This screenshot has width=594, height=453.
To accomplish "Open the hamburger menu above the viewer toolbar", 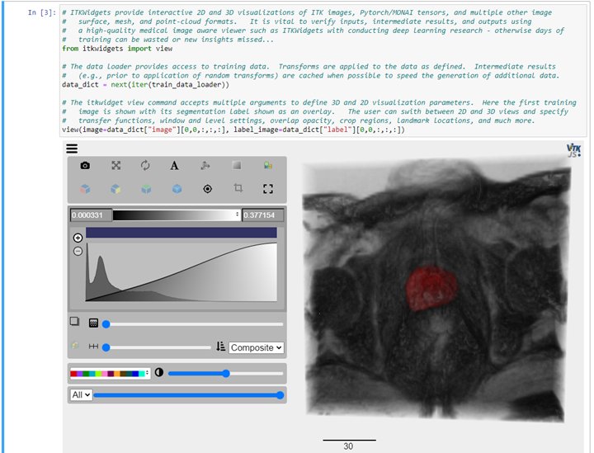I will coord(72,148).
